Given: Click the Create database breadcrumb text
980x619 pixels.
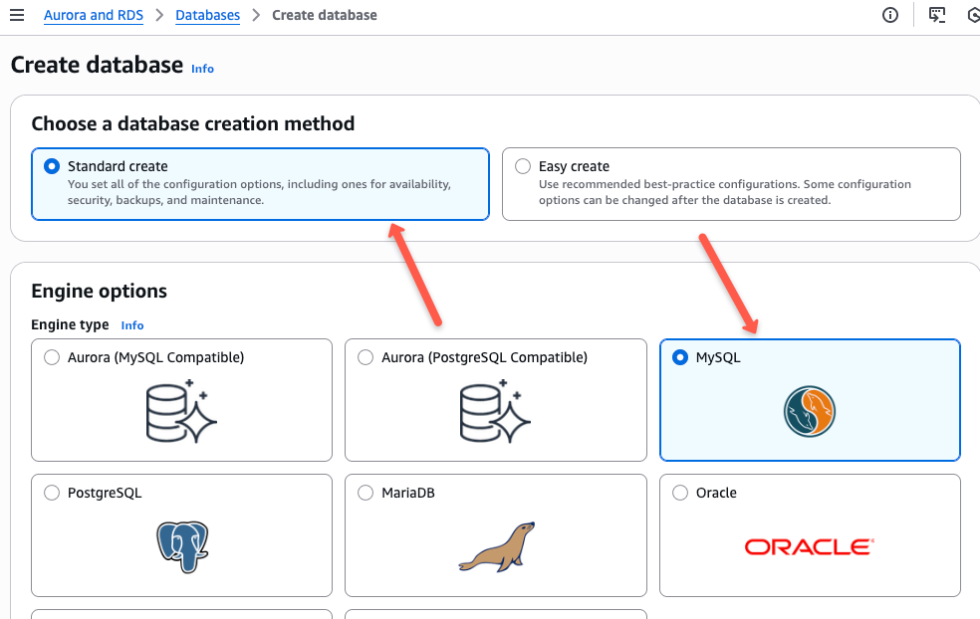Looking at the screenshot, I should tap(325, 15).
